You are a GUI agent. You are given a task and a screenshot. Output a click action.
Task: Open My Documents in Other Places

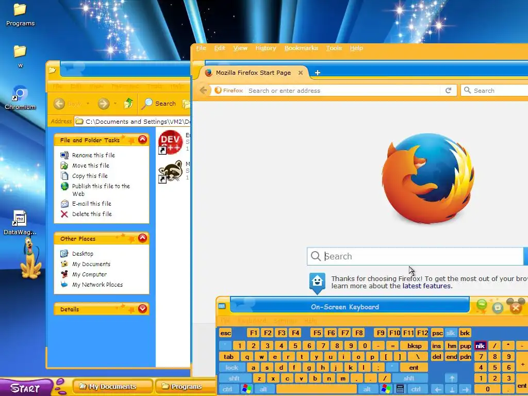[91, 265]
